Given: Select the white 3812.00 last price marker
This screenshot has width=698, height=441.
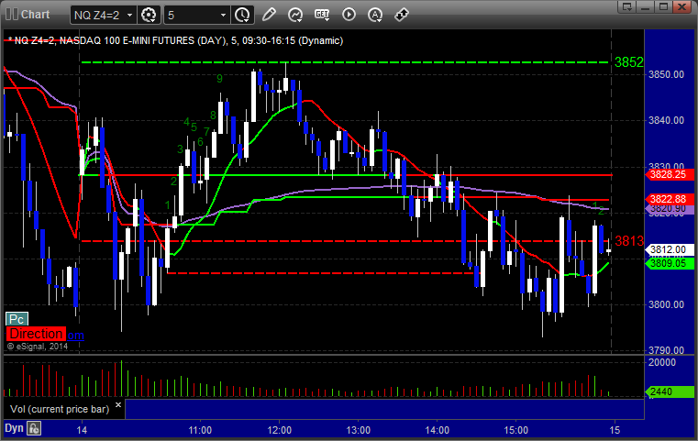Looking at the screenshot, I should pos(670,249).
